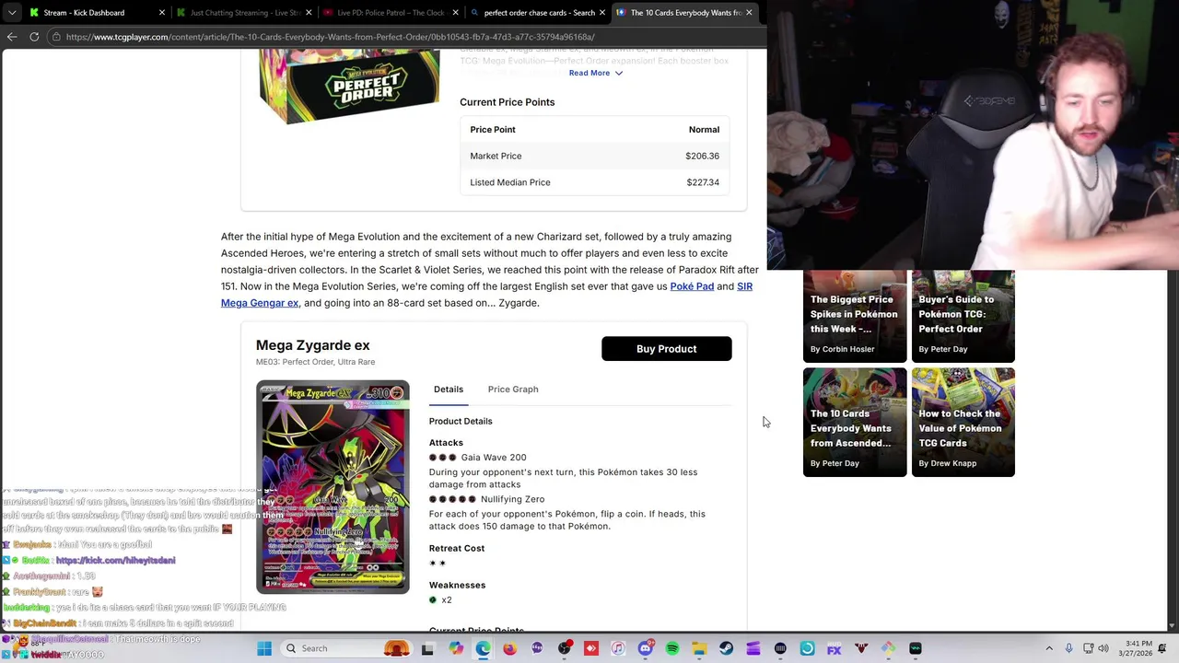Click the Buy Product button

coord(666,349)
